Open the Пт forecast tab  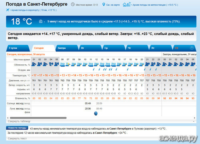pos(161,48)
